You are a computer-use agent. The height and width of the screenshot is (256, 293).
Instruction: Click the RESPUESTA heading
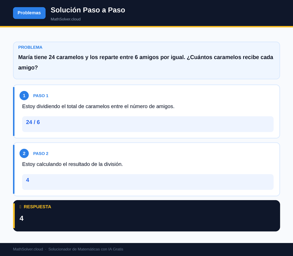click(37, 207)
